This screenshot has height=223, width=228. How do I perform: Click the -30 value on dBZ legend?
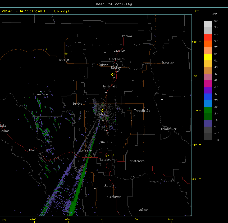[217, 140]
